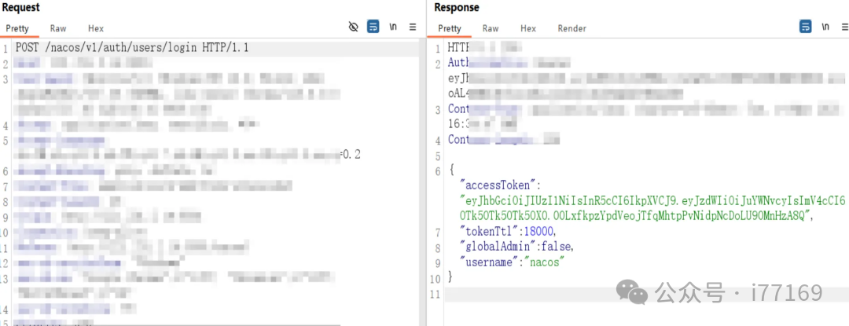Click the \n icon in Response panel

[825, 27]
